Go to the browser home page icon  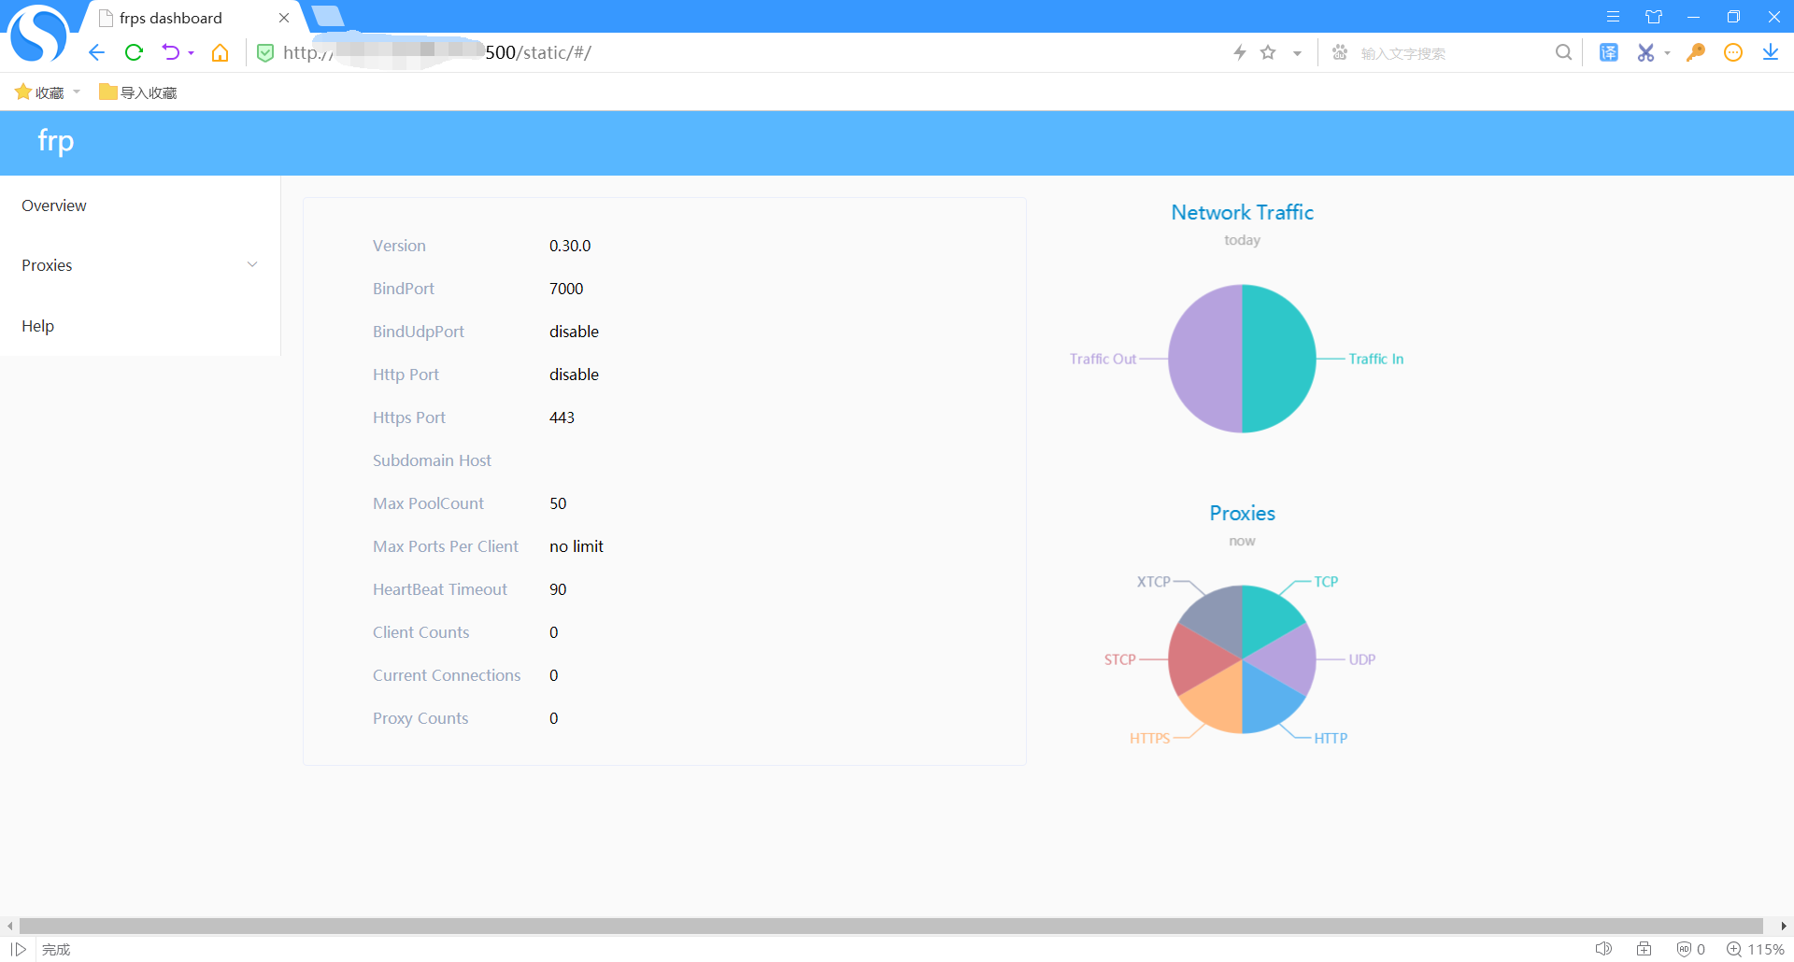[x=221, y=52]
